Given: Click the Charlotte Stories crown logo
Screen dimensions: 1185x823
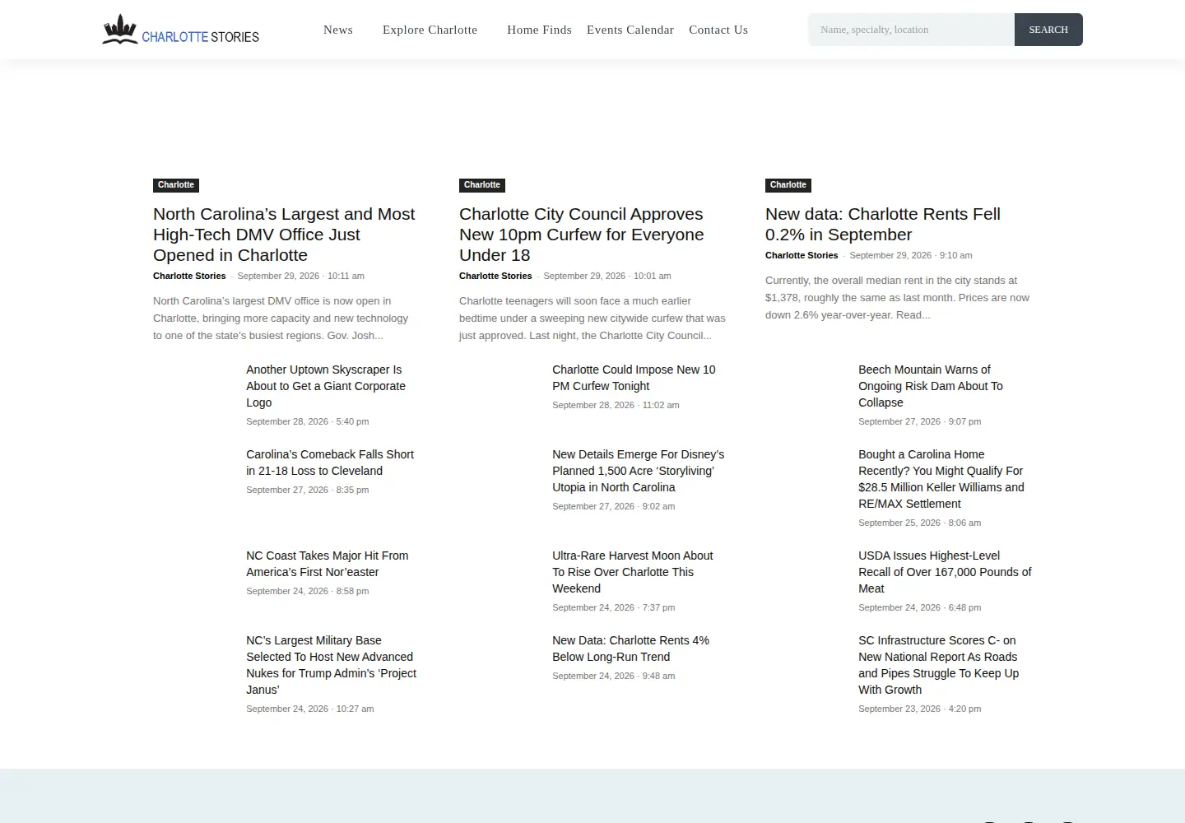Looking at the screenshot, I should pos(181,30).
